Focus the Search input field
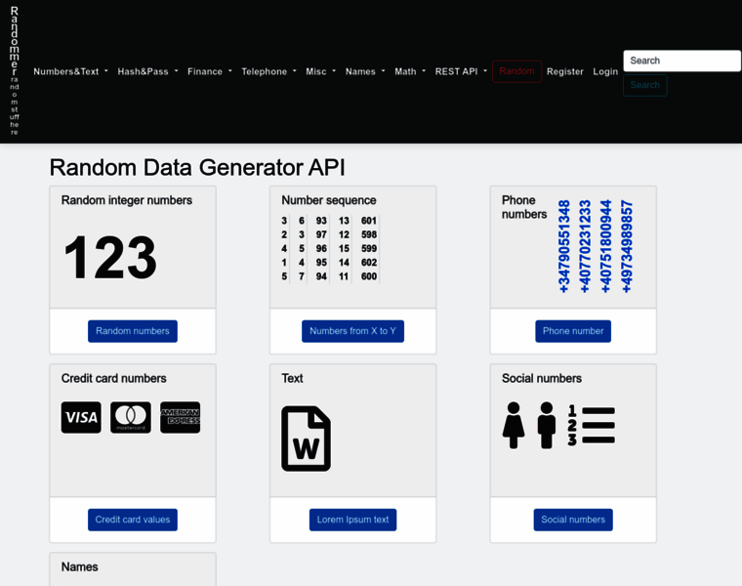This screenshot has height=586, width=742. coord(681,61)
